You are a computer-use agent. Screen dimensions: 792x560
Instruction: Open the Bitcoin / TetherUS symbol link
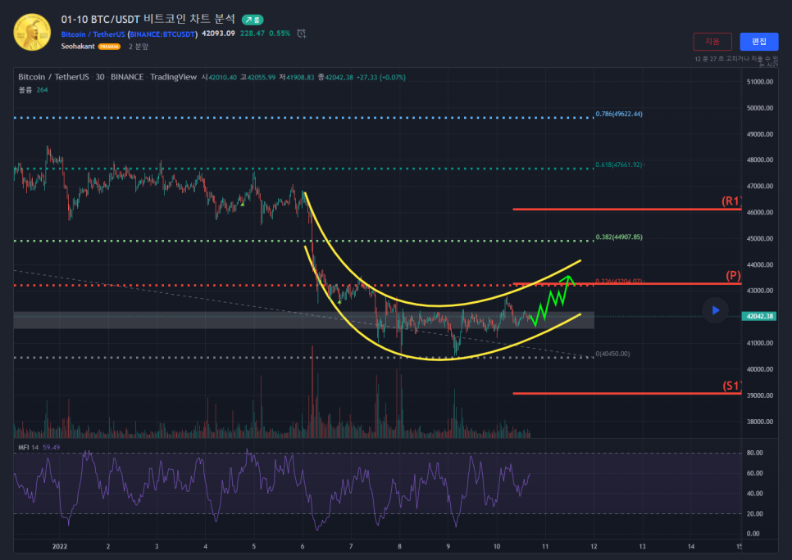[x=93, y=34]
